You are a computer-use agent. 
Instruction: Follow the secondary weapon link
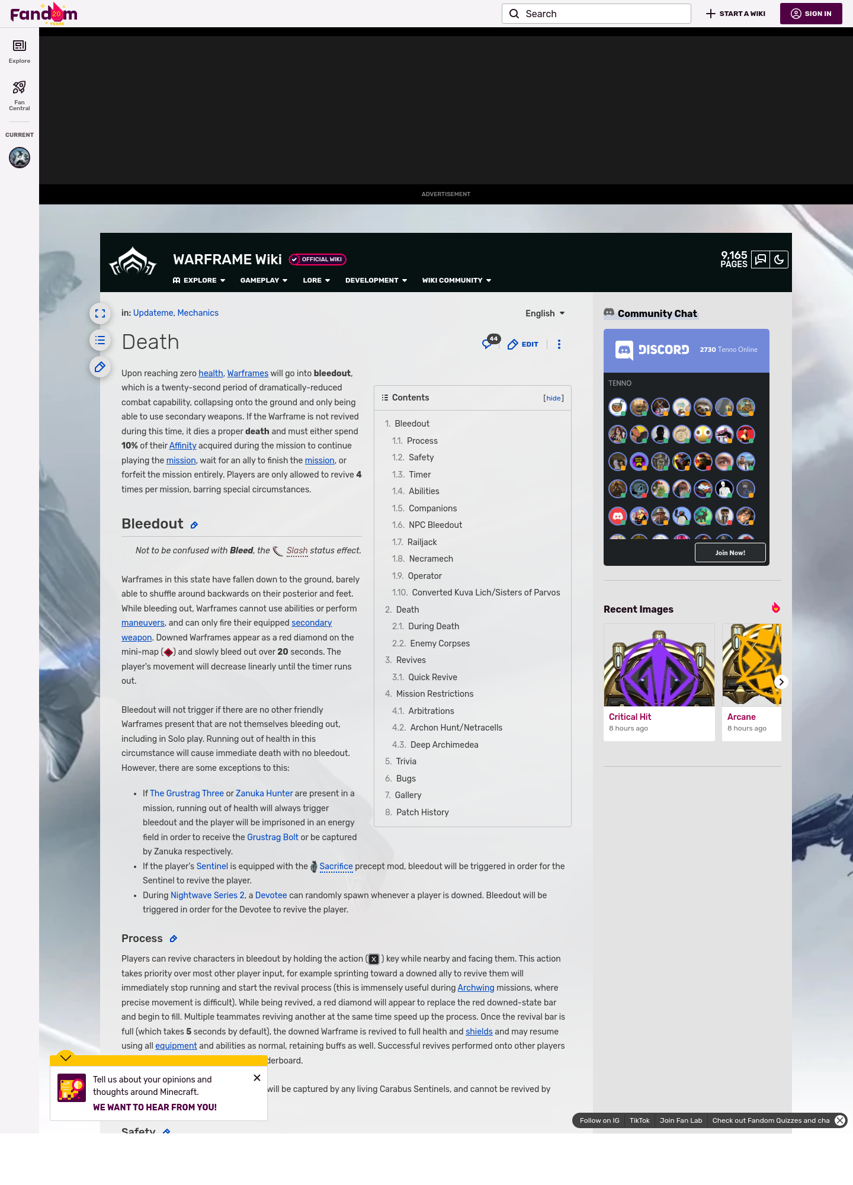[312, 623]
